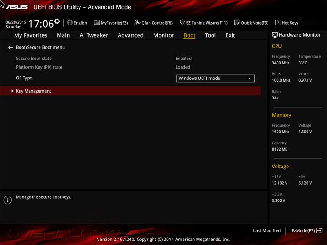Click the info icon in the help area

[8, 200]
